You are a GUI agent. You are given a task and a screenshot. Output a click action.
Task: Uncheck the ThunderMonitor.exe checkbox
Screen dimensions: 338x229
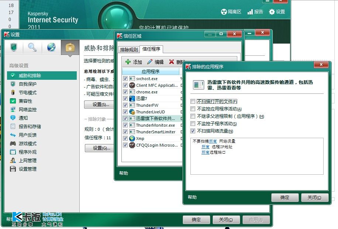pyautogui.click(x=125, y=125)
